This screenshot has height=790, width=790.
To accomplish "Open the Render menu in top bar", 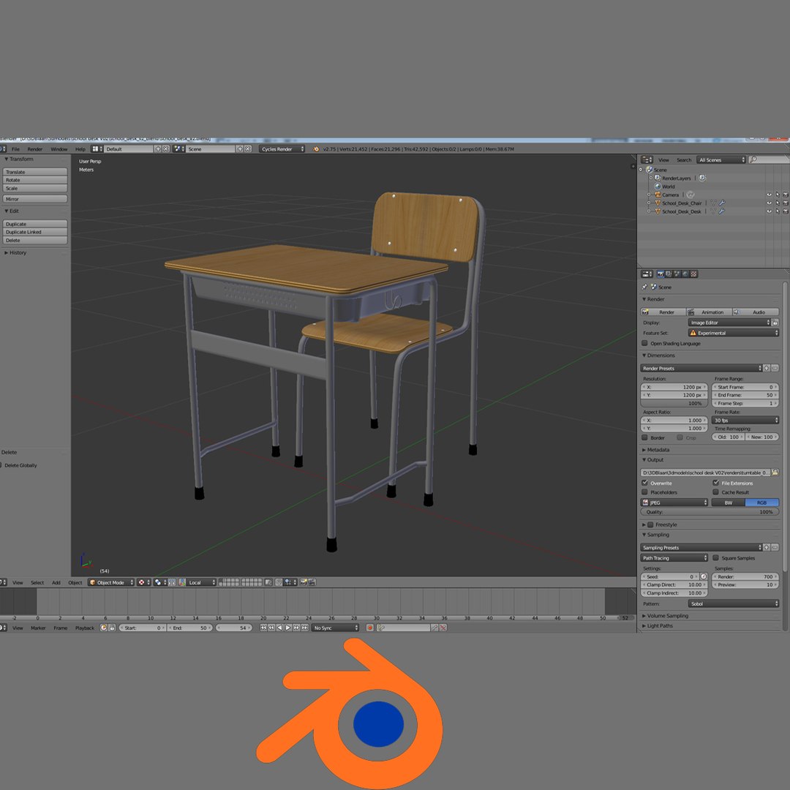I will pyautogui.click(x=35, y=149).
